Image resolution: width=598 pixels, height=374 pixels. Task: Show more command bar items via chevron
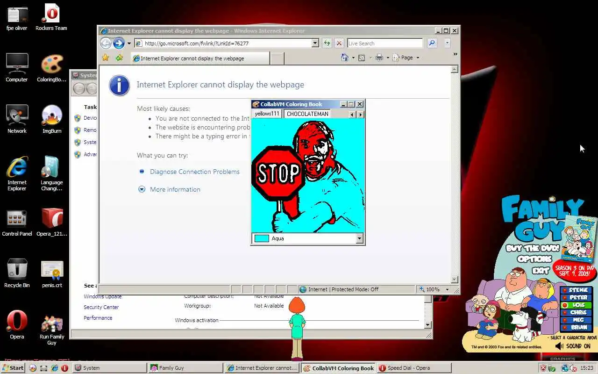click(455, 54)
